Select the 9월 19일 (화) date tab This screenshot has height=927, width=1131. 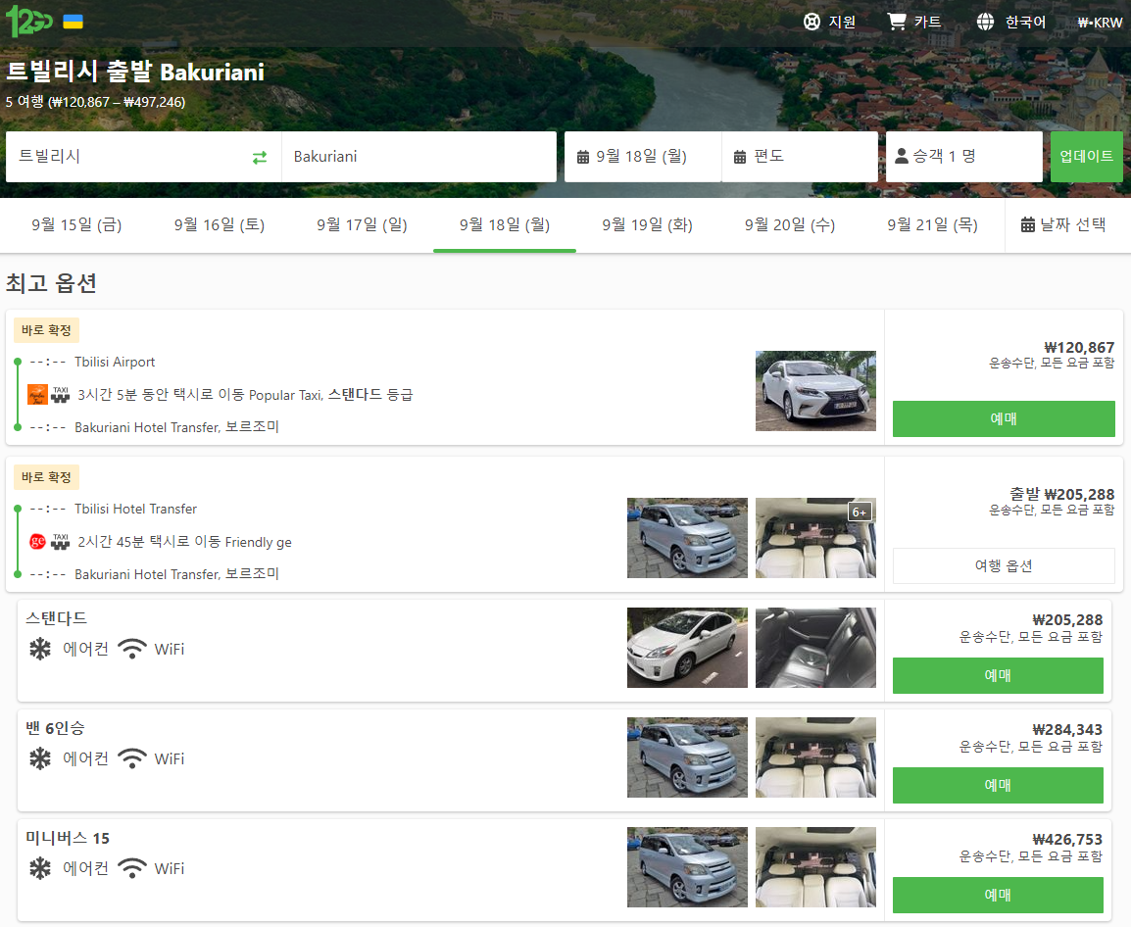pyautogui.click(x=647, y=225)
